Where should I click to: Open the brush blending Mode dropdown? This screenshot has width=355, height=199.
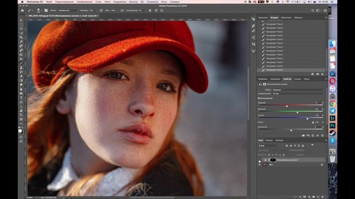point(68,11)
